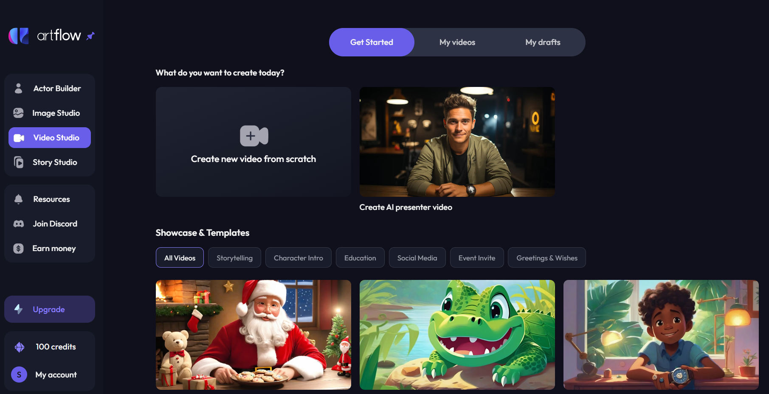The image size is (769, 394).
Task: Click the Actor Builder person icon
Action: point(18,88)
